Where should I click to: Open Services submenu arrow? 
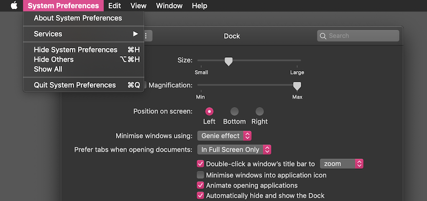[x=135, y=34]
